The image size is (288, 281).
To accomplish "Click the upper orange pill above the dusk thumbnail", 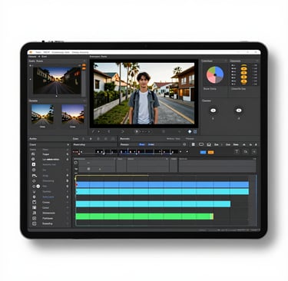I will pyautogui.click(x=84, y=65).
